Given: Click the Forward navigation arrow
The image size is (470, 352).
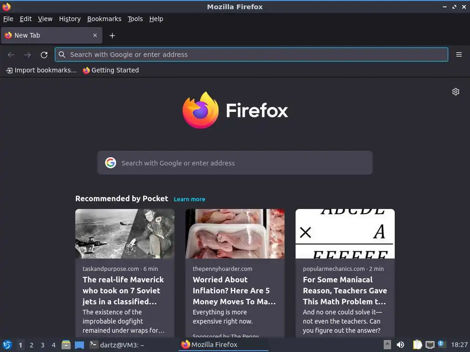Looking at the screenshot, I should click(x=28, y=55).
